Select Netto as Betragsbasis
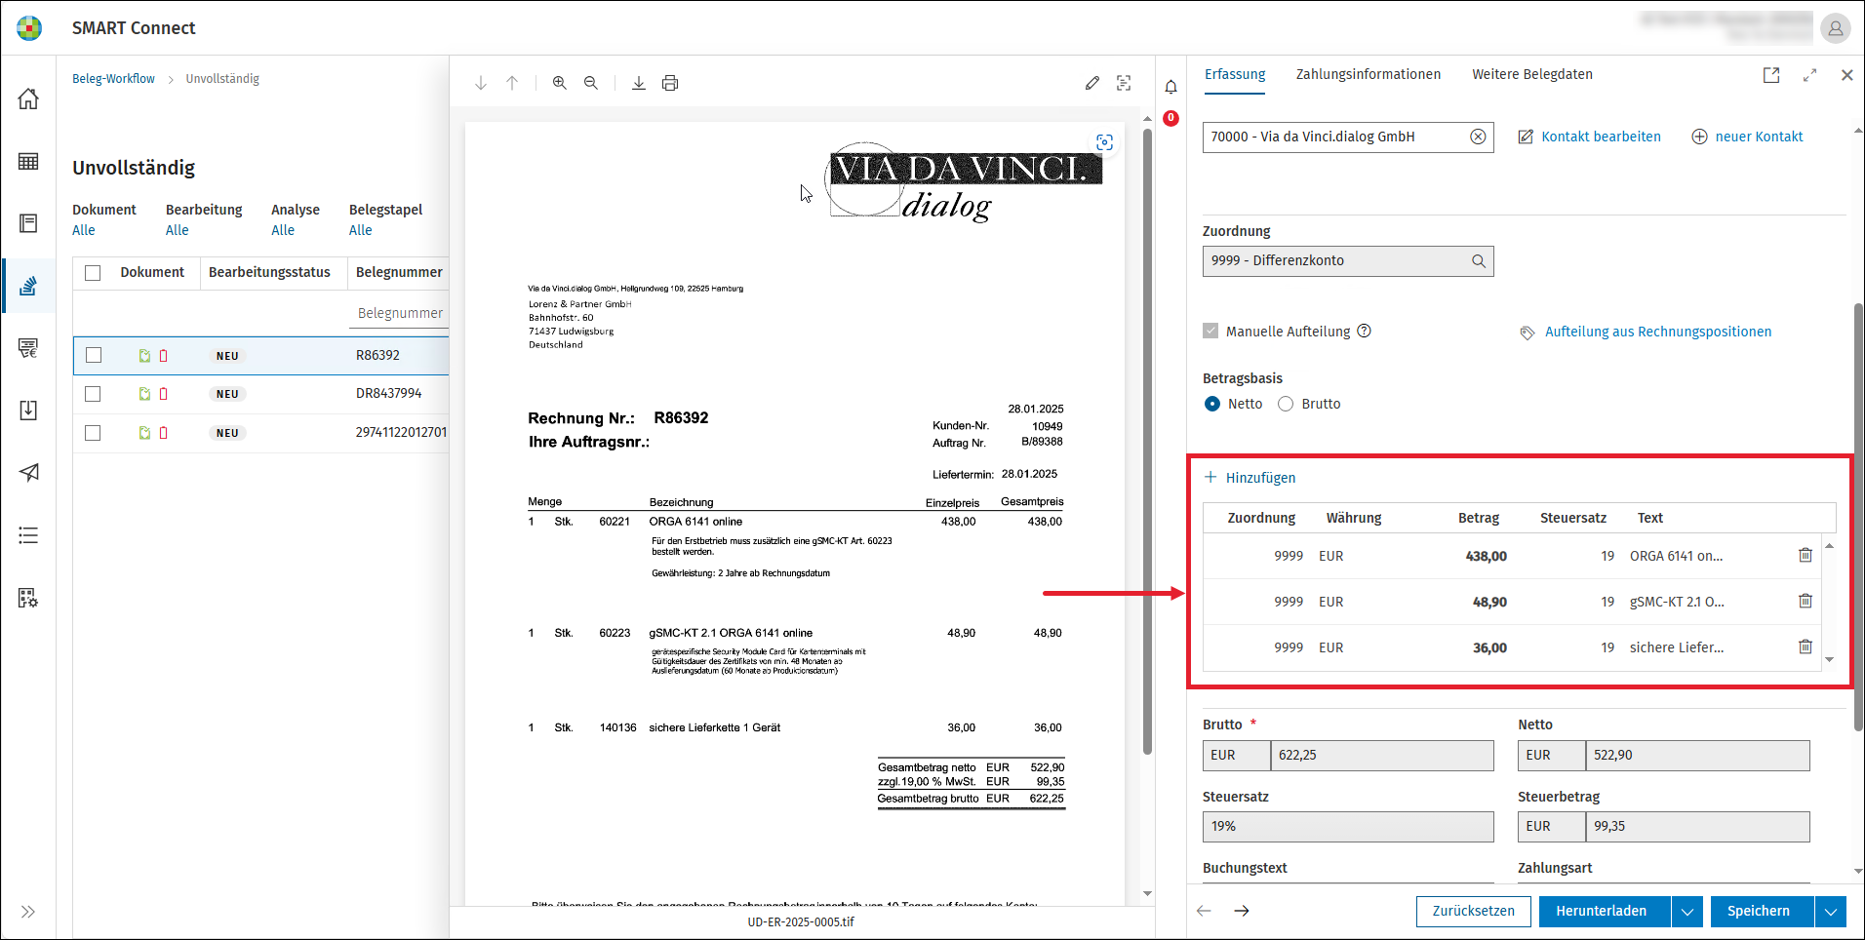This screenshot has width=1865, height=940. tap(1212, 404)
